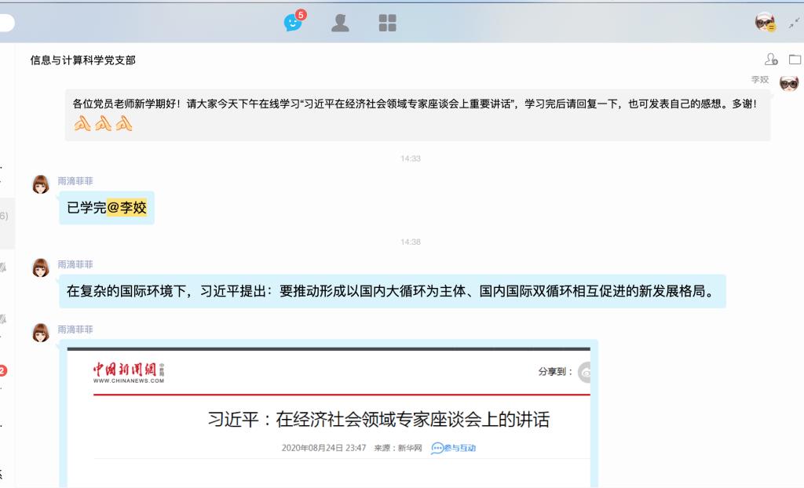Click 李姣's avatar beside the announcement

[788, 83]
